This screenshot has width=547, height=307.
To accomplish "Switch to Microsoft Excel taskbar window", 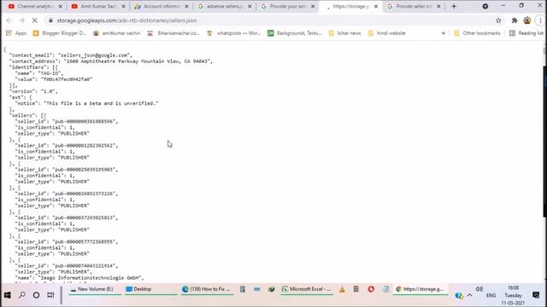I will pos(307,289).
